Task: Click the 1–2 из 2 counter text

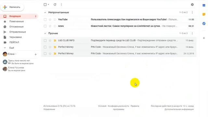Action: 183,12
